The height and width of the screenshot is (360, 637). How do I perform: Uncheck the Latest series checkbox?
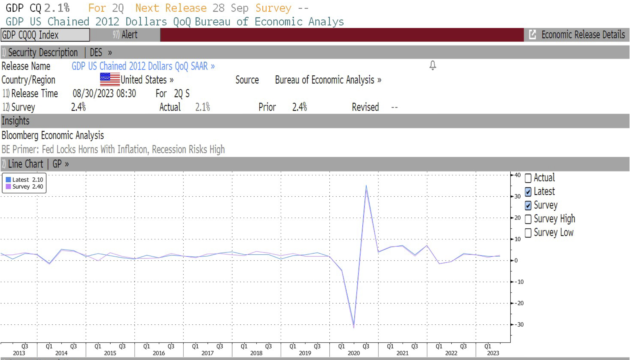click(528, 192)
